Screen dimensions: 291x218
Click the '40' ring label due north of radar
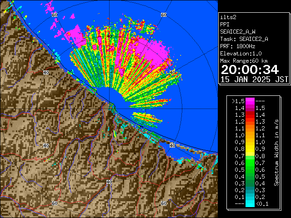109,36
